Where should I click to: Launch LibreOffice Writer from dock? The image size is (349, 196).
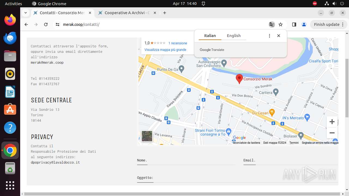click(x=10, y=92)
